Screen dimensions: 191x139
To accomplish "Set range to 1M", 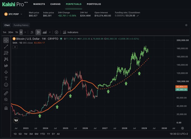I will [26, 134].
